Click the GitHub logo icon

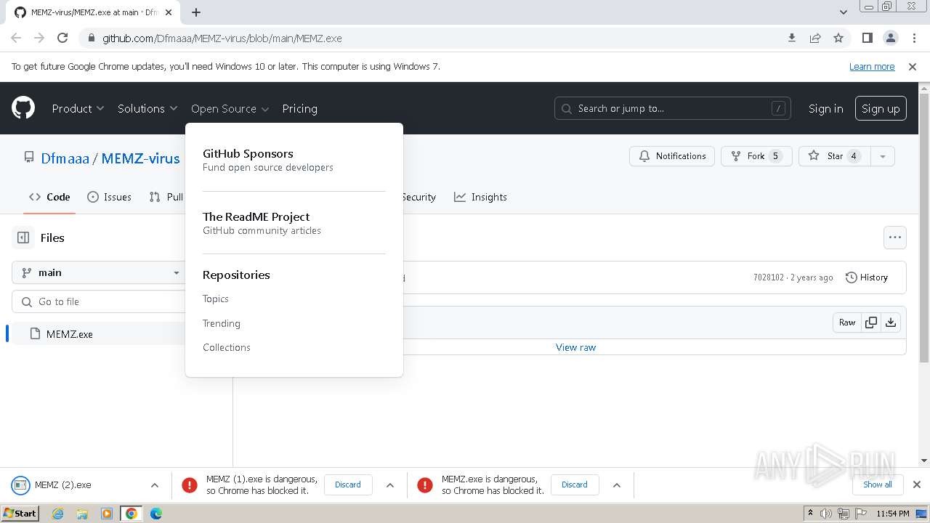[23, 108]
